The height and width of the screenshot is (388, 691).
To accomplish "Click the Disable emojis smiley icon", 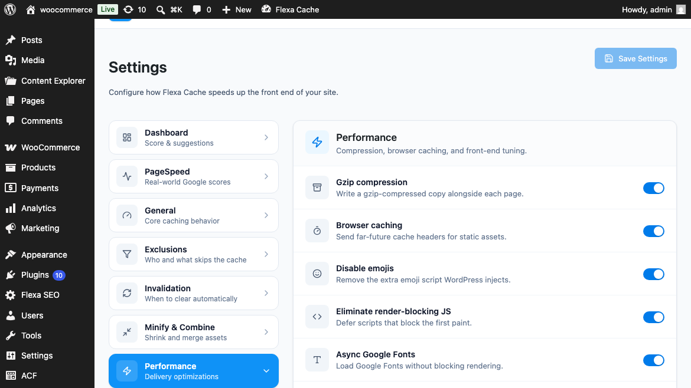I will (317, 274).
